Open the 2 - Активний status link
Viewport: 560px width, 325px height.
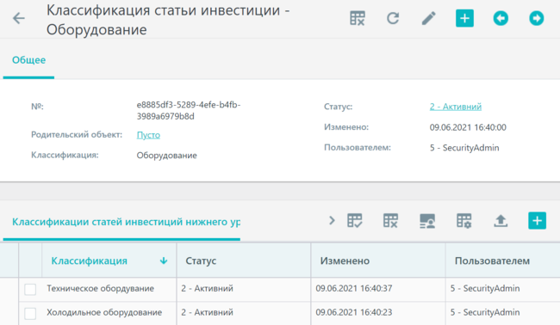click(456, 107)
